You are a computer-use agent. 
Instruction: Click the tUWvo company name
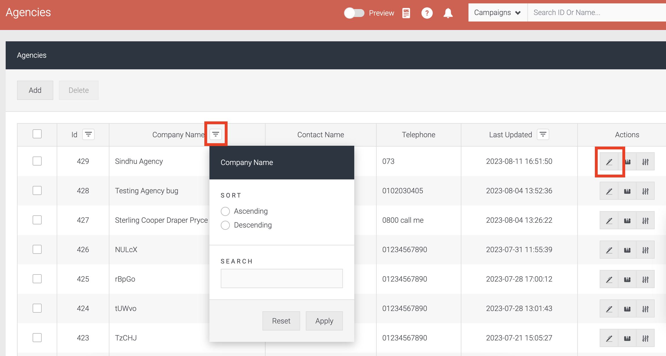click(126, 308)
